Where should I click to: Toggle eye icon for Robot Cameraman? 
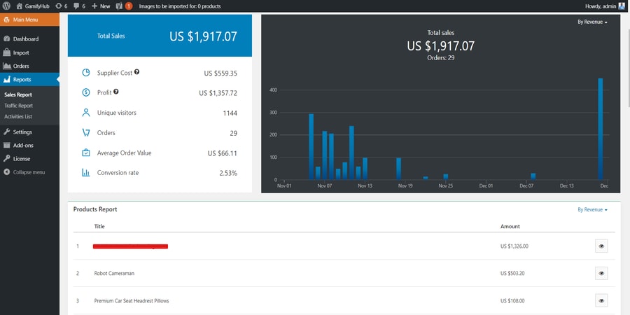pyautogui.click(x=601, y=273)
